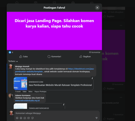Click the Komentari button

tap(54, 57)
